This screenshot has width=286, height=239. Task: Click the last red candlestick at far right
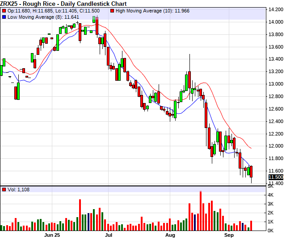[251, 172]
